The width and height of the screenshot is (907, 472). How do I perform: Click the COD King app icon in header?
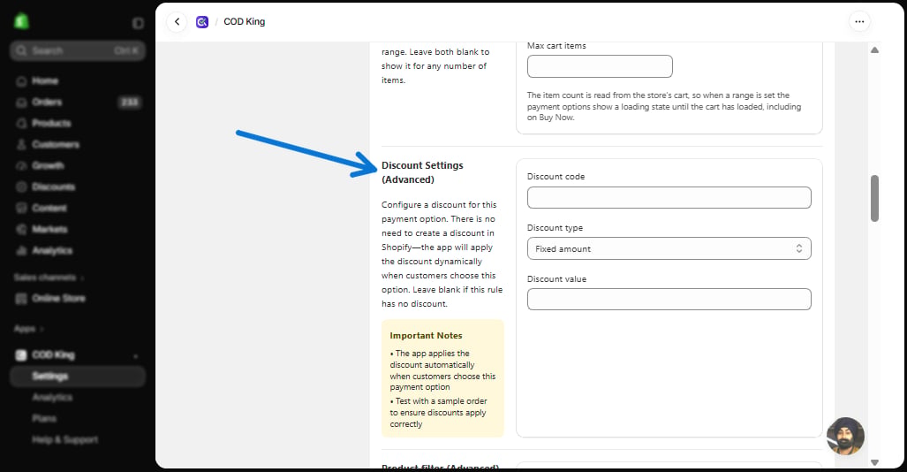202,22
